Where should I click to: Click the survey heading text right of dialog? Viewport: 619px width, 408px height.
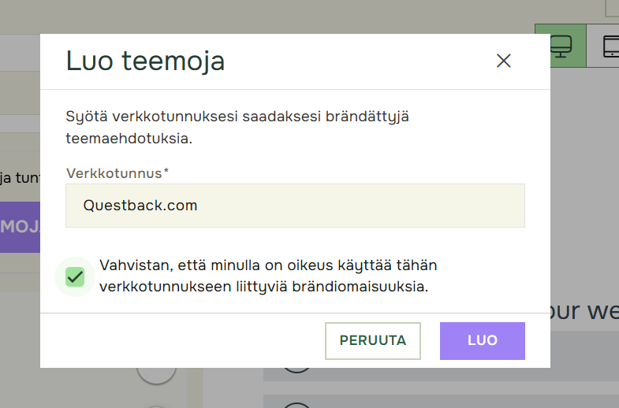click(584, 310)
